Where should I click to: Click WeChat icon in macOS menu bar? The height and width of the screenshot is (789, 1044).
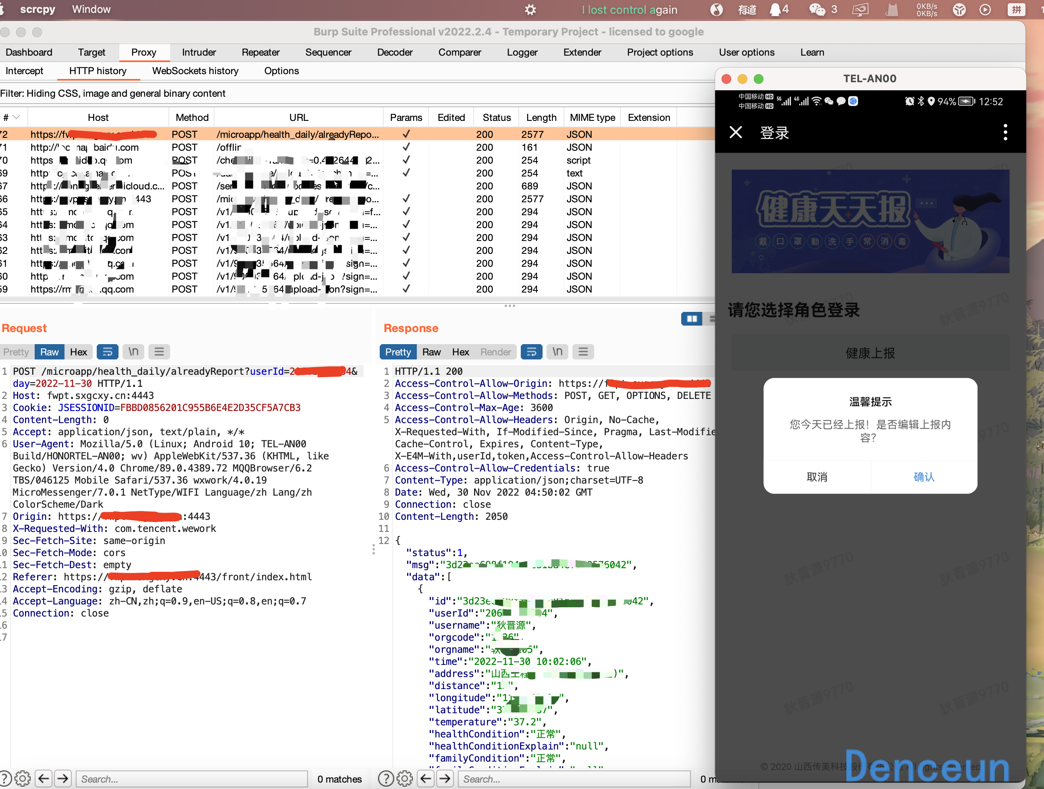tap(817, 9)
